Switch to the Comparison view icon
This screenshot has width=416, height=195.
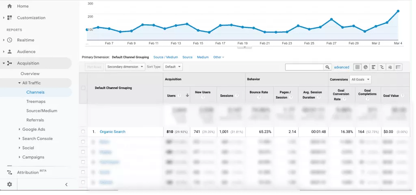coord(382,67)
